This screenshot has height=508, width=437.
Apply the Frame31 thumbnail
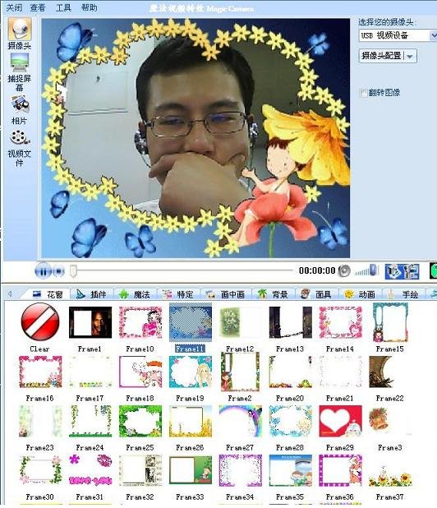[x=90, y=470]
